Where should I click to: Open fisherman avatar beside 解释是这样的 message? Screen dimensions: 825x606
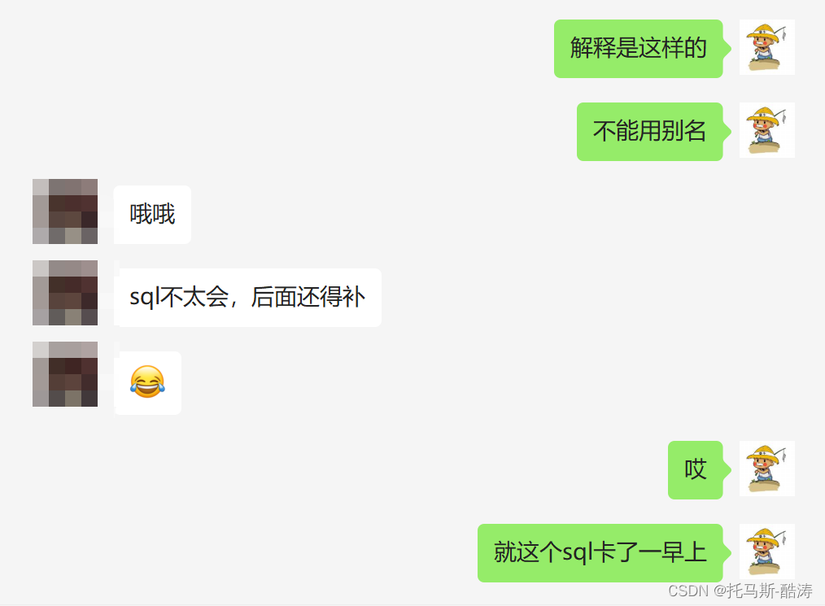coord(766,47)
